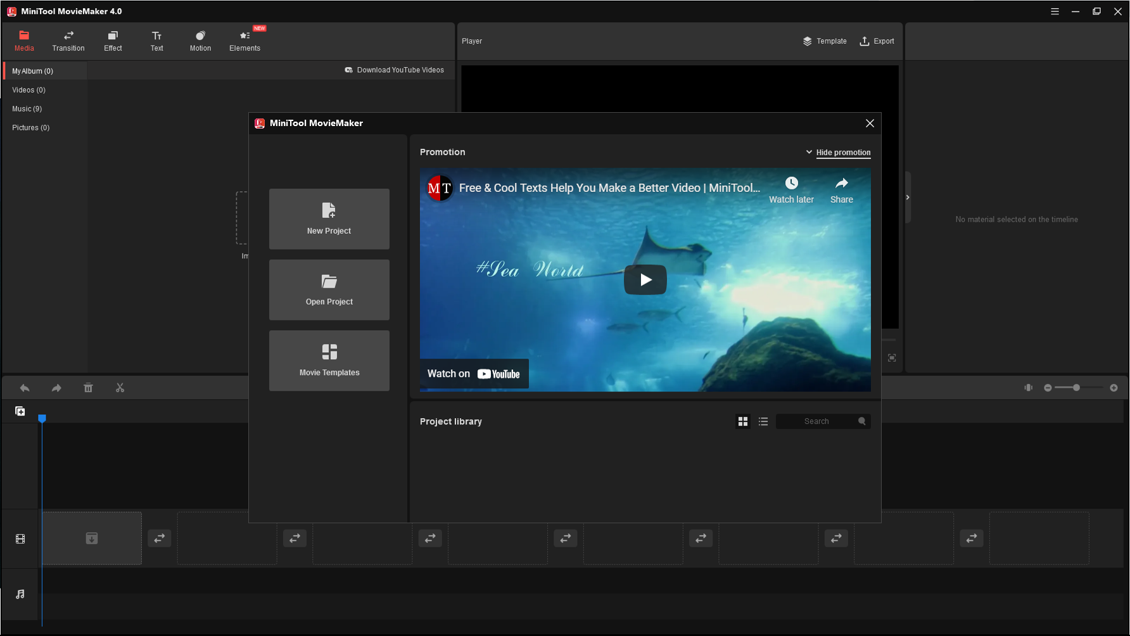This screenshot has height=636, width=1130.
Task: Click the timeline zoom slider handle
Action: point(1076,388)
